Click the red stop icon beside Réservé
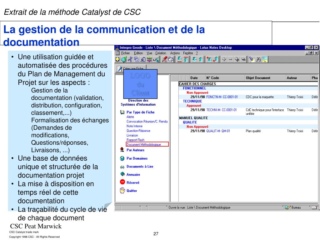Image resolution: width=320 pixels, height=240 pixels. [122, 182]
